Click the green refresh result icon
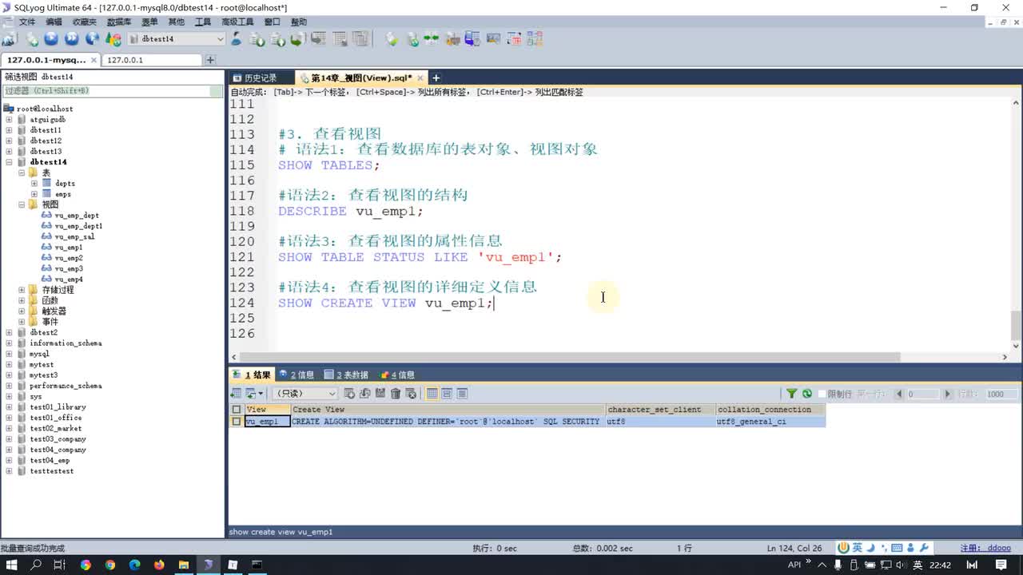The width and height of the screenshot is (1023, 575). click(807, 394)
